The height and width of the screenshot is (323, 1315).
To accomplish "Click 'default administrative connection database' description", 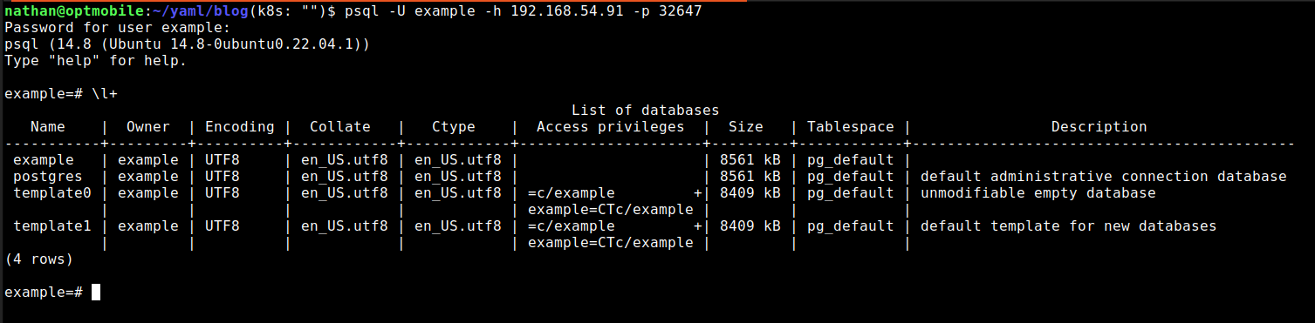I will point(1104,177).
